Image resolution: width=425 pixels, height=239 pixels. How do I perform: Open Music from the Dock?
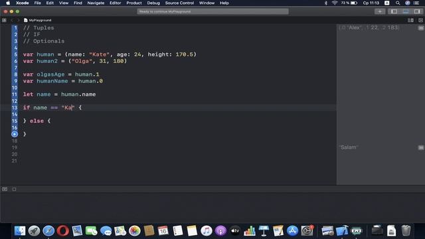(207, 231)
